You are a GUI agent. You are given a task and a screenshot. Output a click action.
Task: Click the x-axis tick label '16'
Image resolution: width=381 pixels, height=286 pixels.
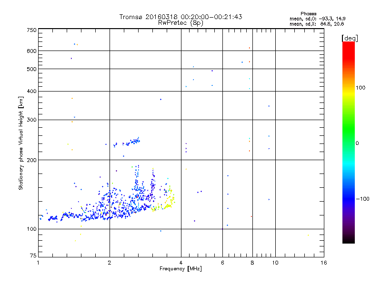[324, 263]
